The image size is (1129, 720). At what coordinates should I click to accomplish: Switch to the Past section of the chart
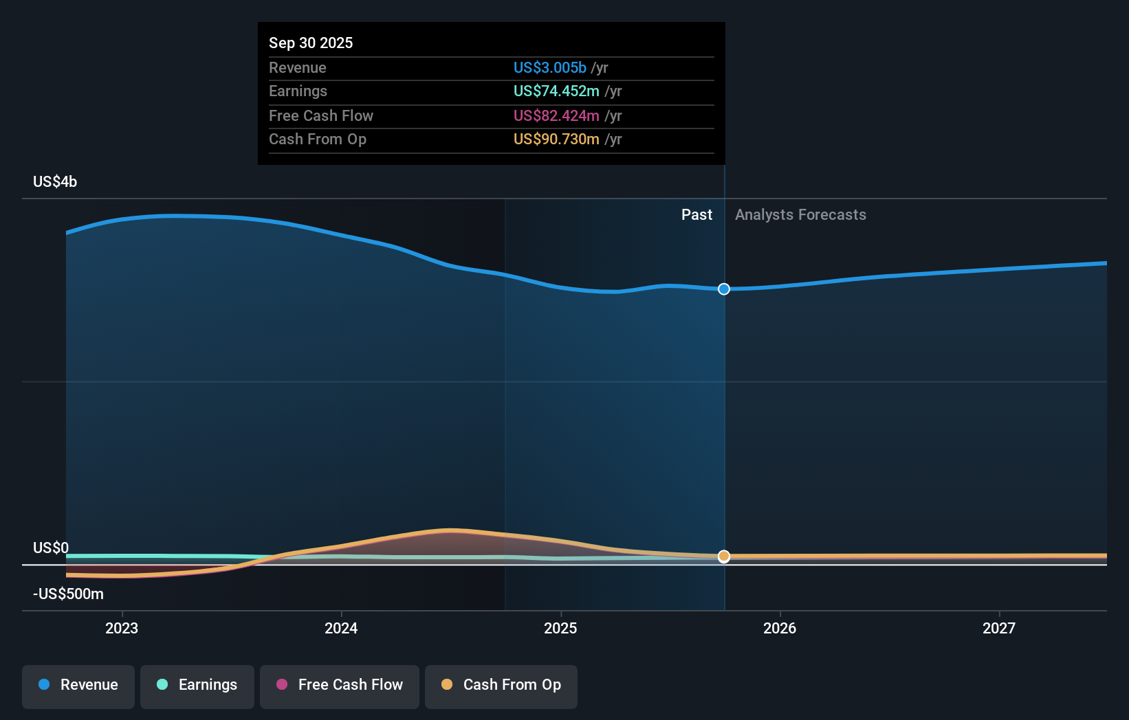697,214
